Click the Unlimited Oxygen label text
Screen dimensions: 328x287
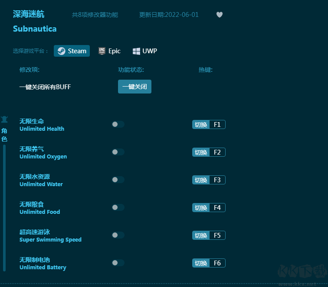pyautogui.click(x=43, y=157)
